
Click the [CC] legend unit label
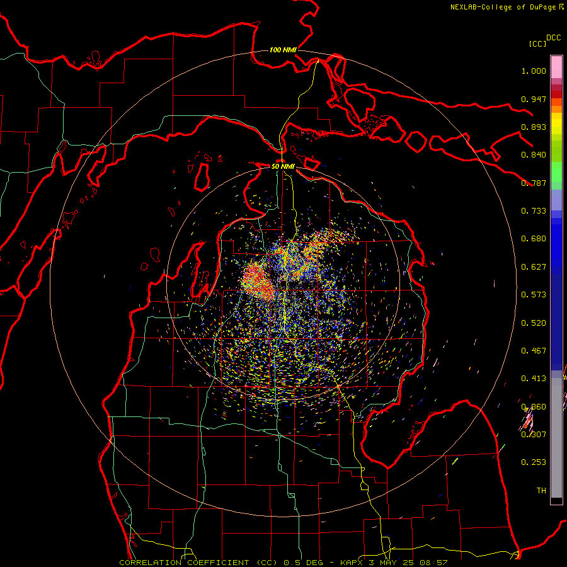point(538,43)
